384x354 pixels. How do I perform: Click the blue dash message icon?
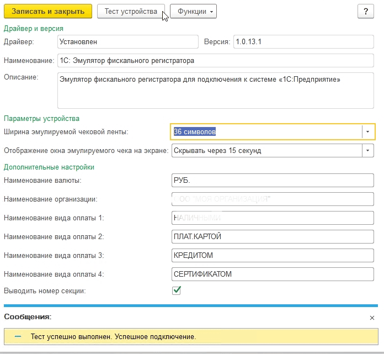(x=18, y=336)
